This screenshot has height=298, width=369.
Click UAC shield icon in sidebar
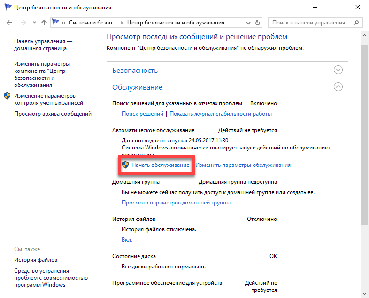pyautogui.click(x=7, y=96)
